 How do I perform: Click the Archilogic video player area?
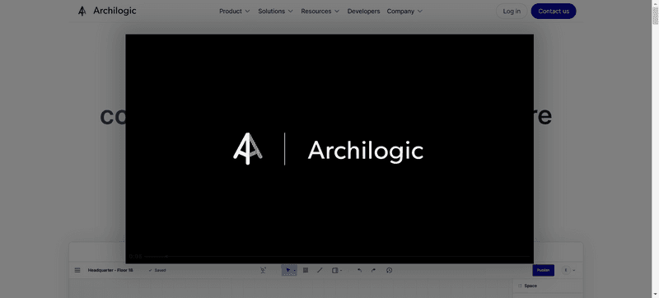329,148
